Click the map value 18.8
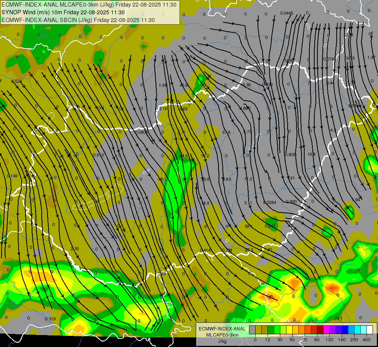Screen dimensions: 378x347 [205, 204]
